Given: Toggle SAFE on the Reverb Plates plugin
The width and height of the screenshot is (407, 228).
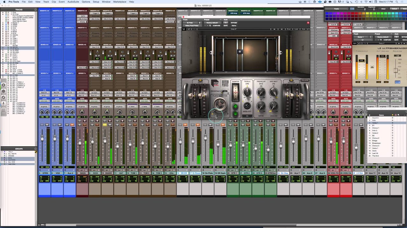Looking at the screenshot, I should pyautogui.click(x=225, y=26).
